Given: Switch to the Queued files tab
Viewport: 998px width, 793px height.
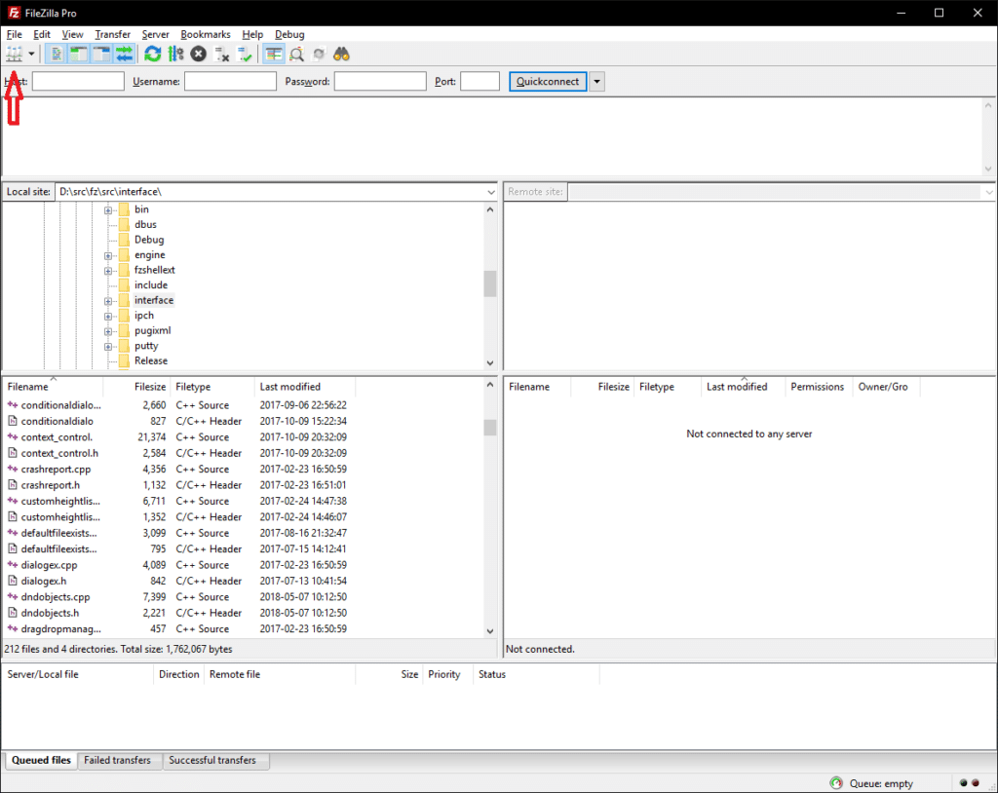Looking at the screenshot, I should pyautogui.click(x=41, y=760).
